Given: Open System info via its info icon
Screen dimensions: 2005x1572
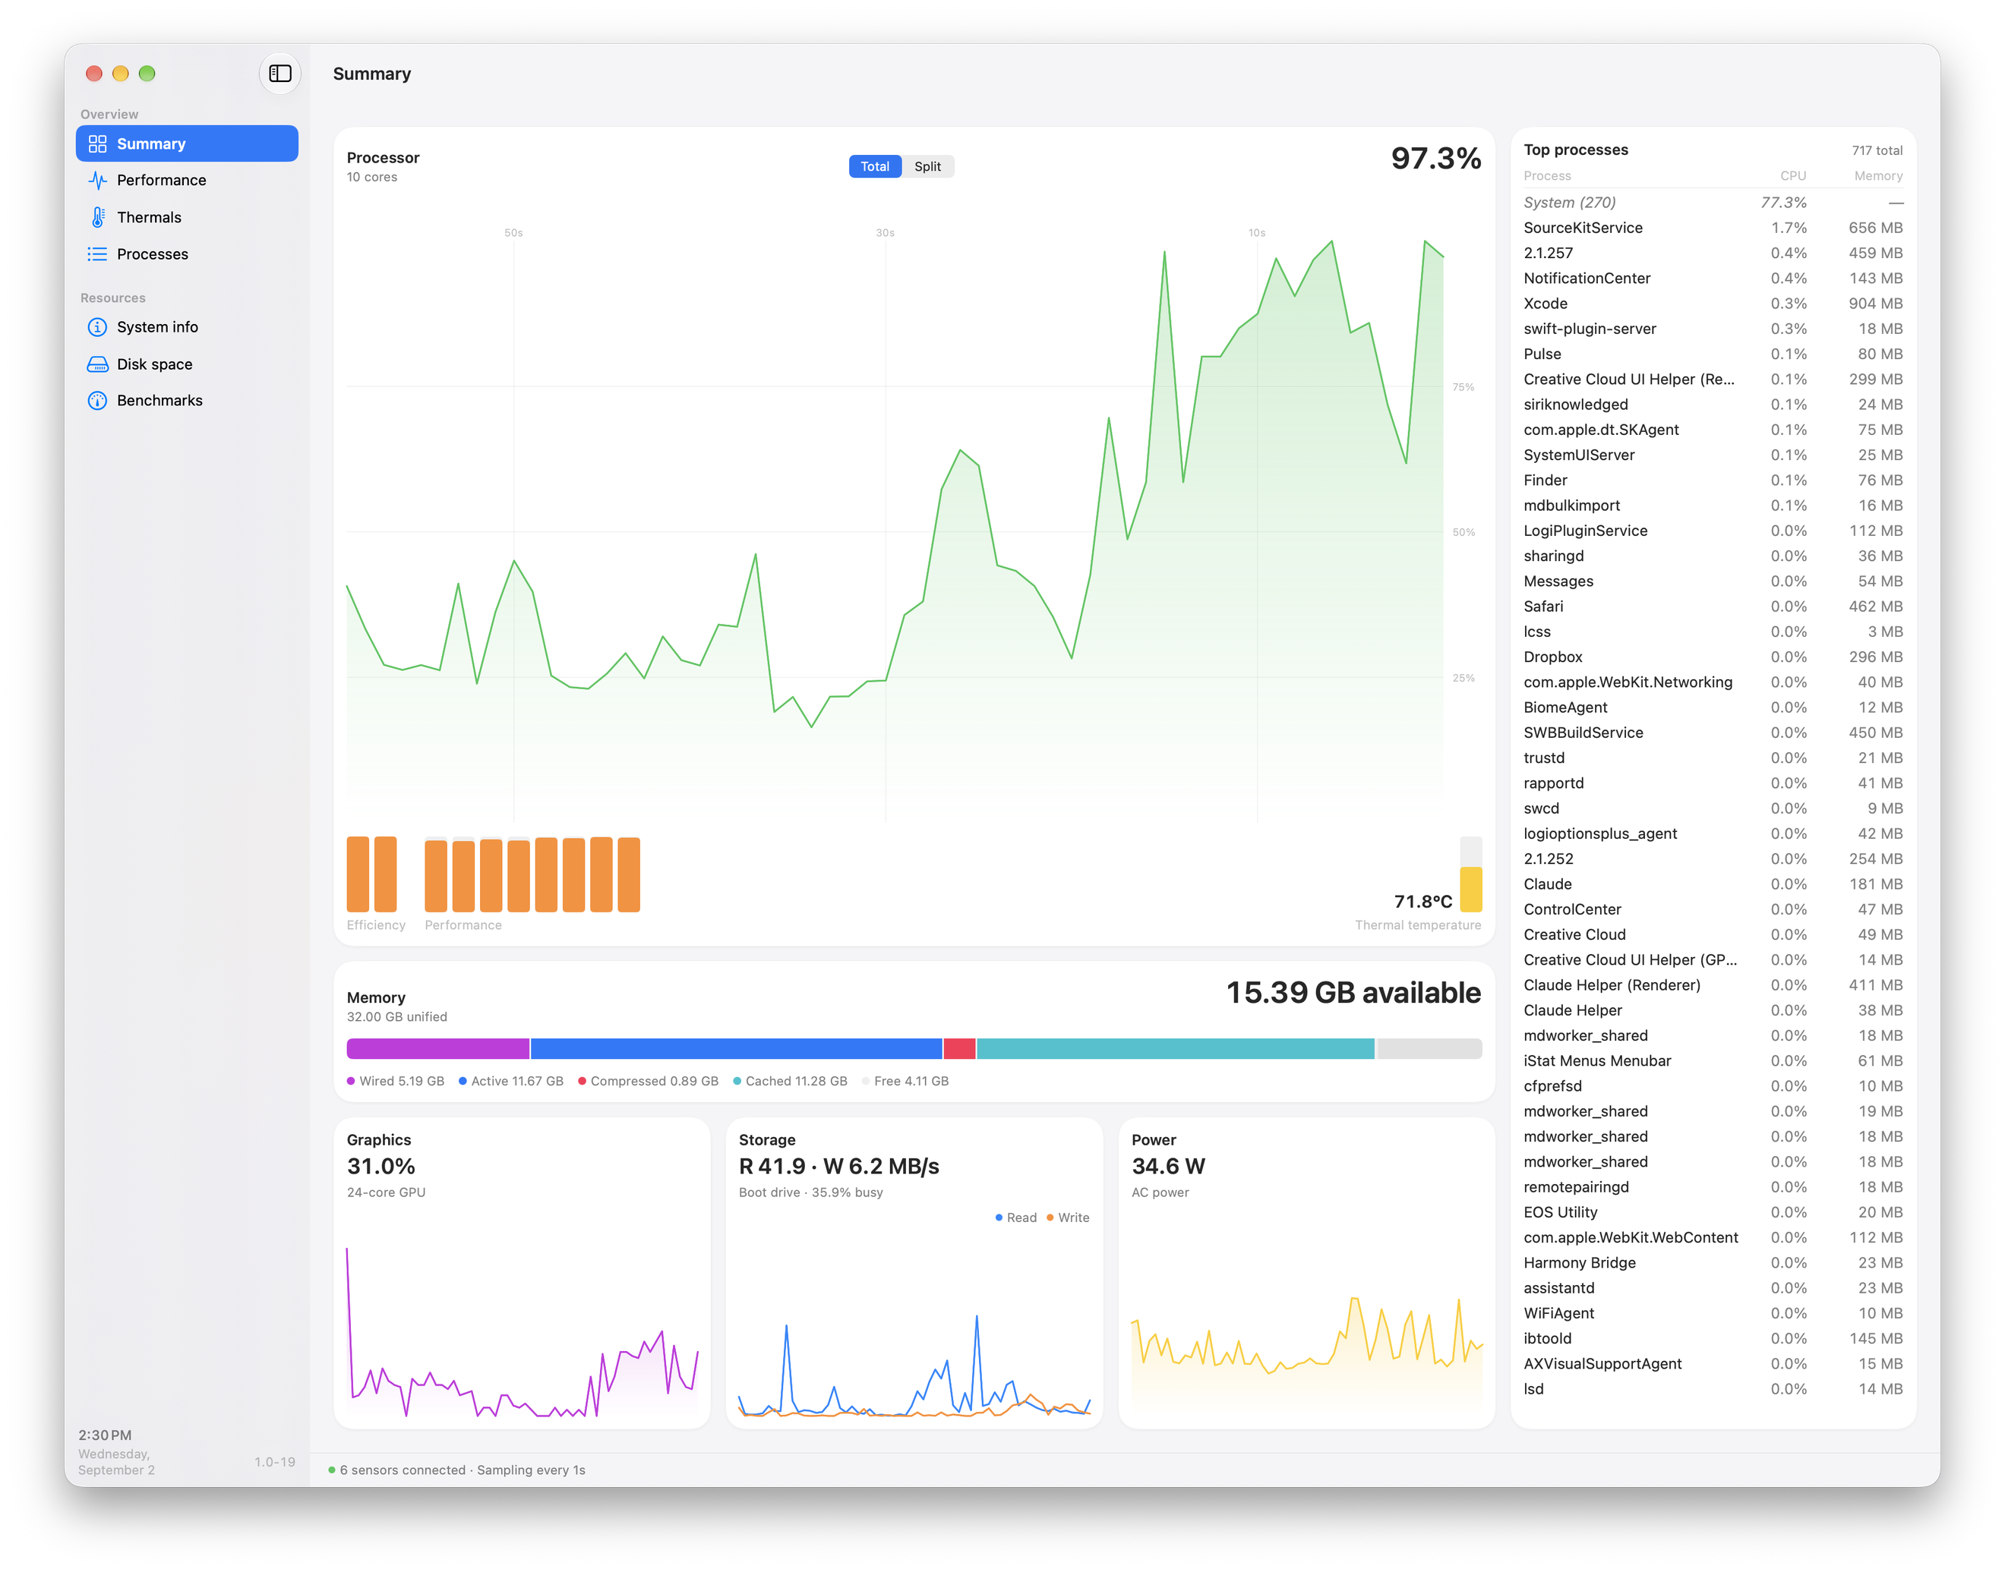Looking at the screenshot, I should tap(96, 328).
